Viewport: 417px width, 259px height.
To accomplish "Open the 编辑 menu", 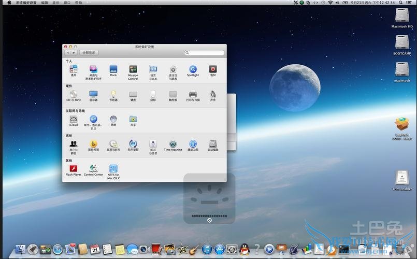I will tap(45, 3).
